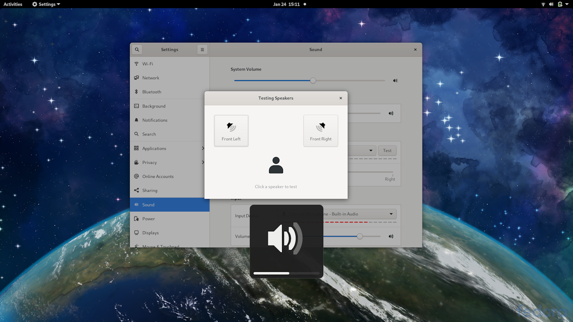573x322 pixels.
Task: Click the Test button in Sound panel
Action: pyautogui.click(x=387, y=151)
